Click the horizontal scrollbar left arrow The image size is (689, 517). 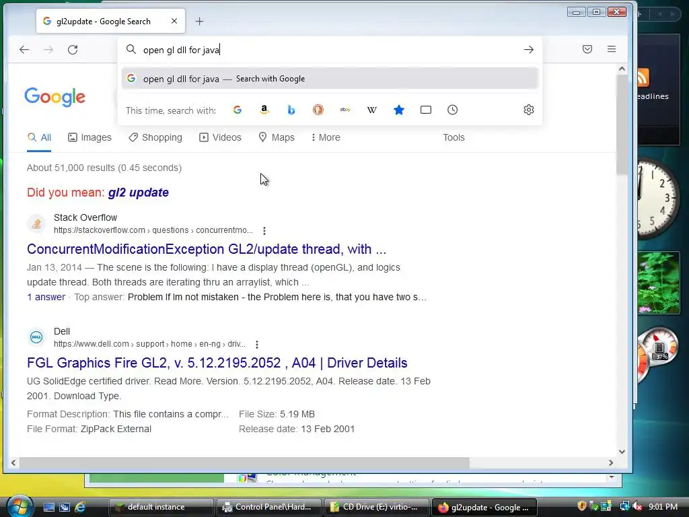(13, 462)
